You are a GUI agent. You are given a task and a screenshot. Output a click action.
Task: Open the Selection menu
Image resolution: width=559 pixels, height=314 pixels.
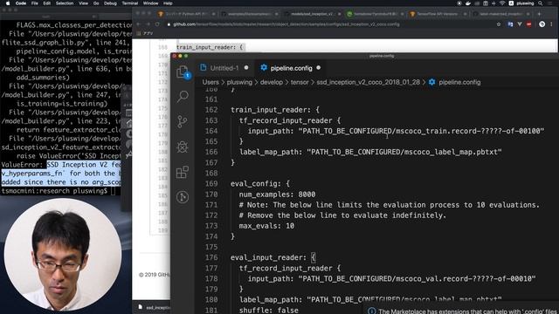pos(65,3)
